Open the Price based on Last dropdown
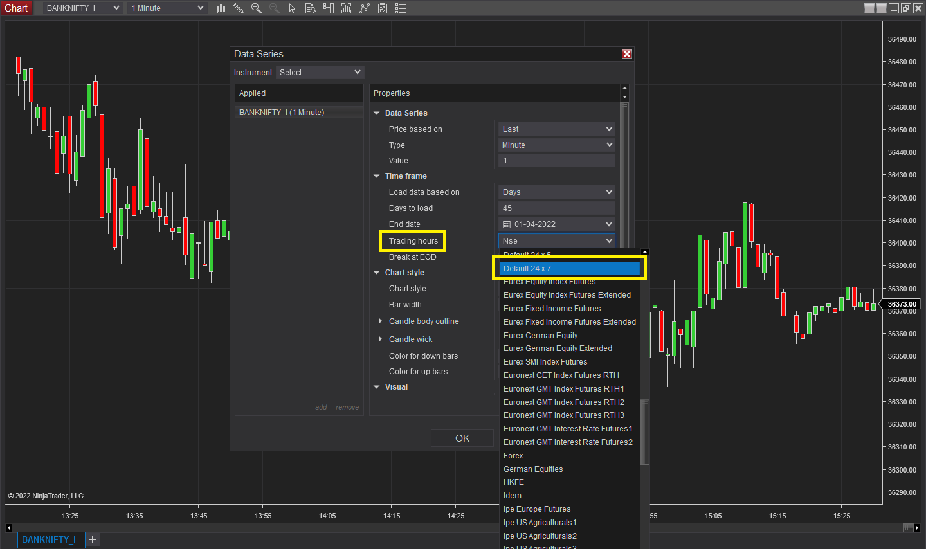 click(x=557, y=129)
